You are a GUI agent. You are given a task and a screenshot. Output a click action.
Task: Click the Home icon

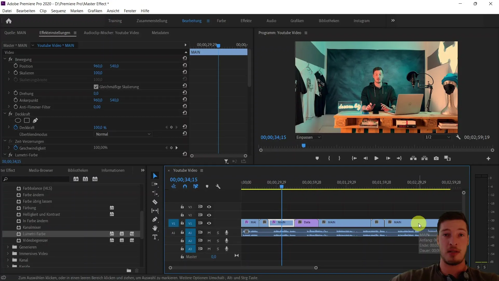coord(9,21)
